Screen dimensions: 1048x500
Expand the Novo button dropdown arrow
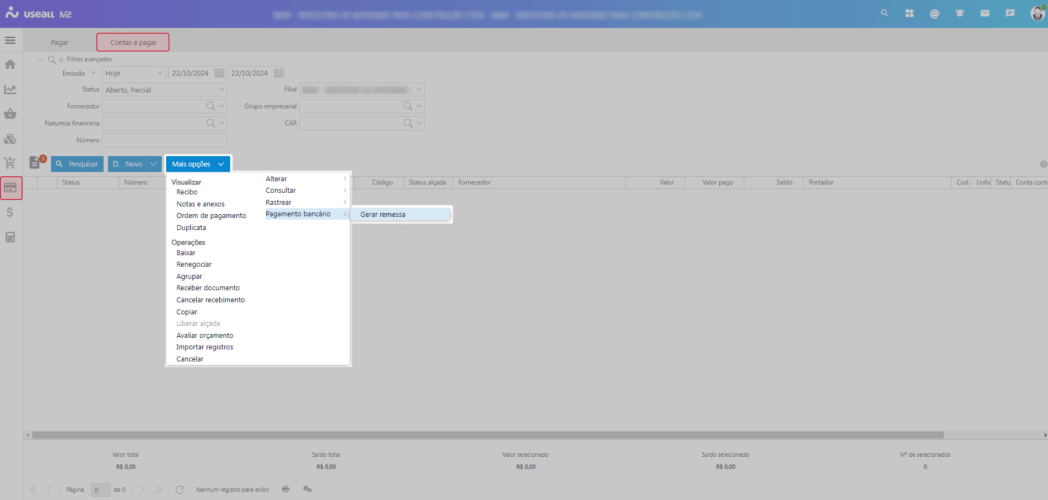154,164
